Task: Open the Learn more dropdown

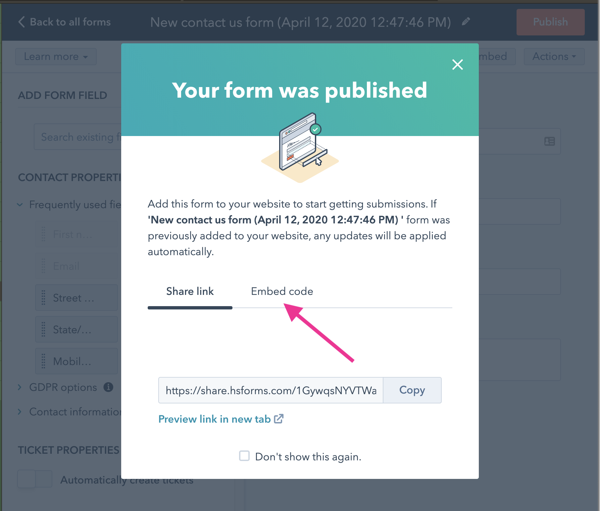Action: pos(56,57)
